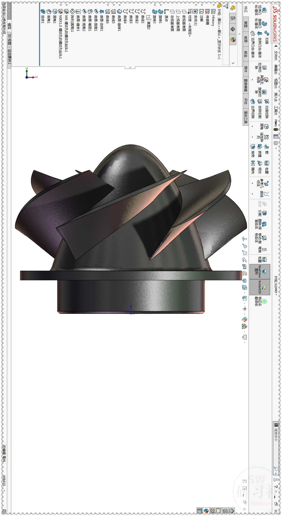This screenshot has width=282, height=516.
Task: Expand the 参考几何体 dropdown arrow
Action: coord(252,183)
